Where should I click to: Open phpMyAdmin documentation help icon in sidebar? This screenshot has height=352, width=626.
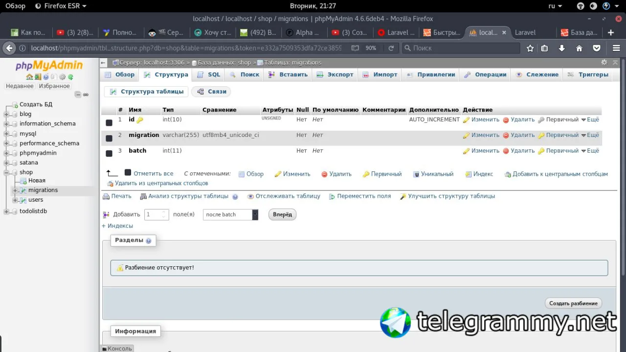tap(45, 77)
